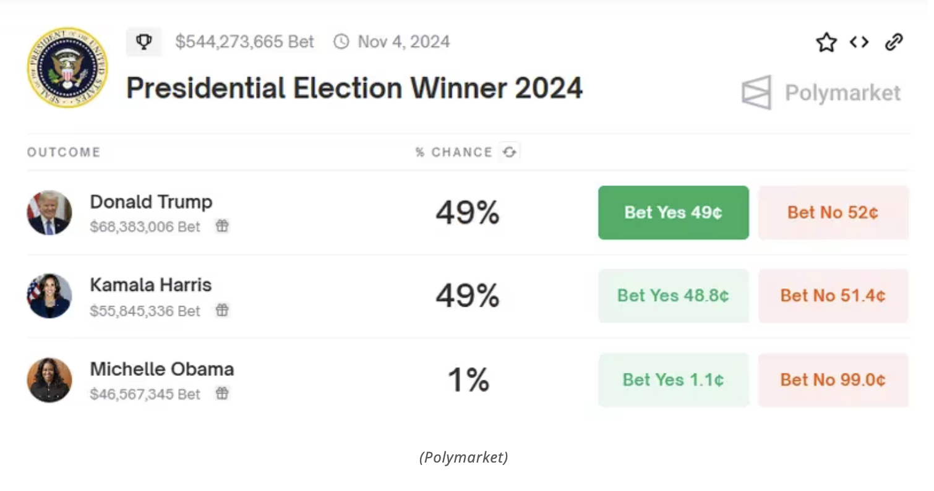Click the gift icon beside Kamala Harris's bet
The image size is (934, 491).
(222, 310)
